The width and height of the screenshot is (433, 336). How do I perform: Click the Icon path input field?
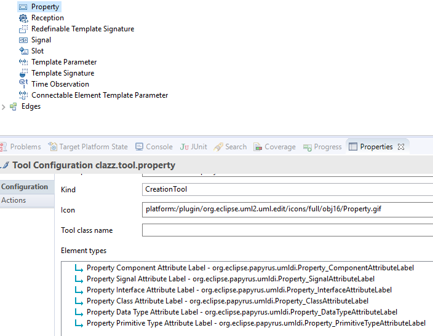coord(287,209)
